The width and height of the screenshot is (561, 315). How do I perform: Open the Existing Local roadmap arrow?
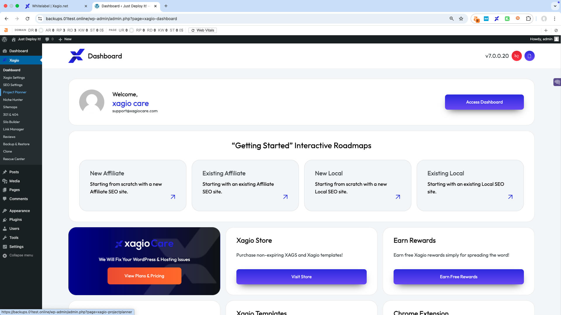510,197
